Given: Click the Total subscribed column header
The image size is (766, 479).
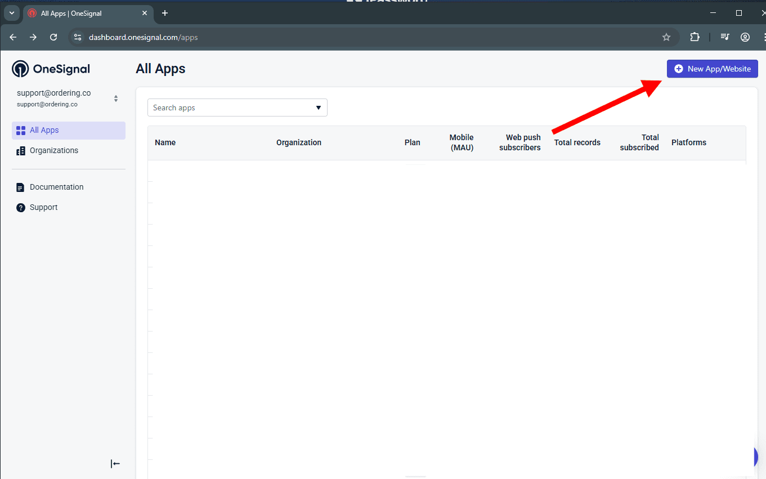Looking at the screenshot, I should click(639, 142).
